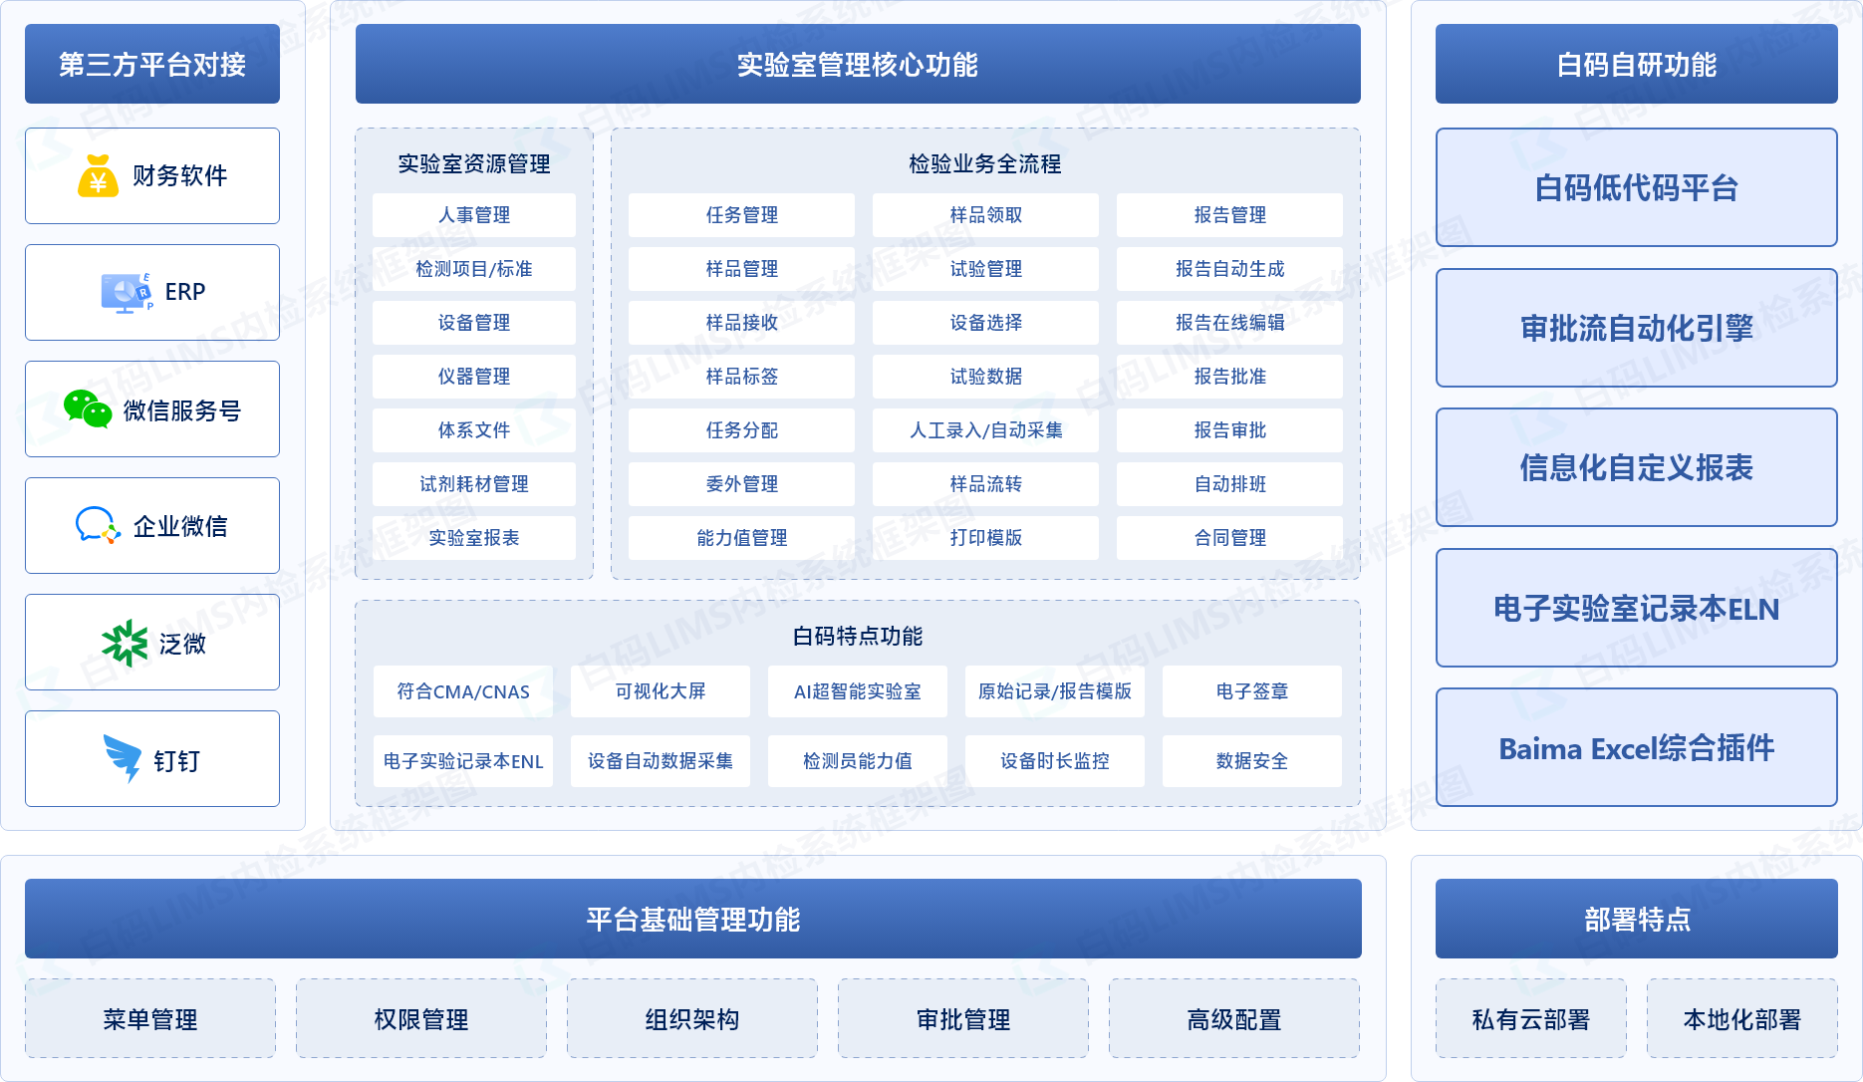
Task: Select the 电子签章 feature
Action: [x=1252, y=691]
